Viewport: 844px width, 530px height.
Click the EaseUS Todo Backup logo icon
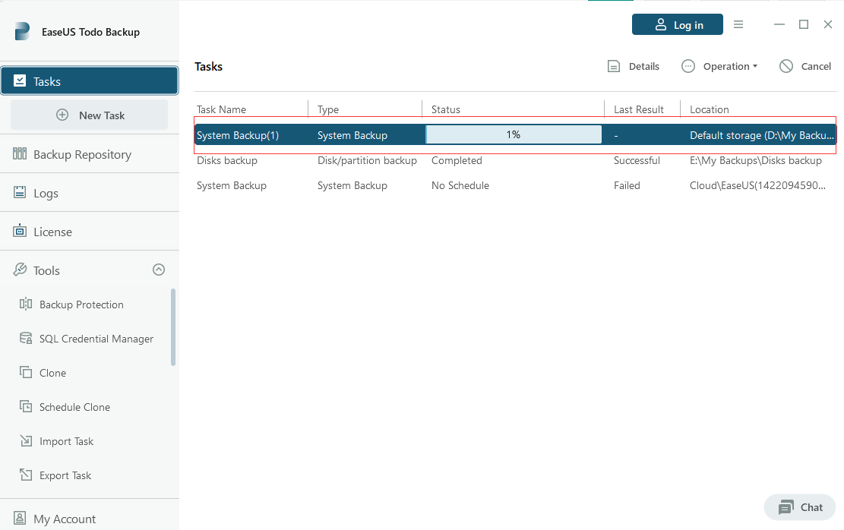[x=22, y=31]
